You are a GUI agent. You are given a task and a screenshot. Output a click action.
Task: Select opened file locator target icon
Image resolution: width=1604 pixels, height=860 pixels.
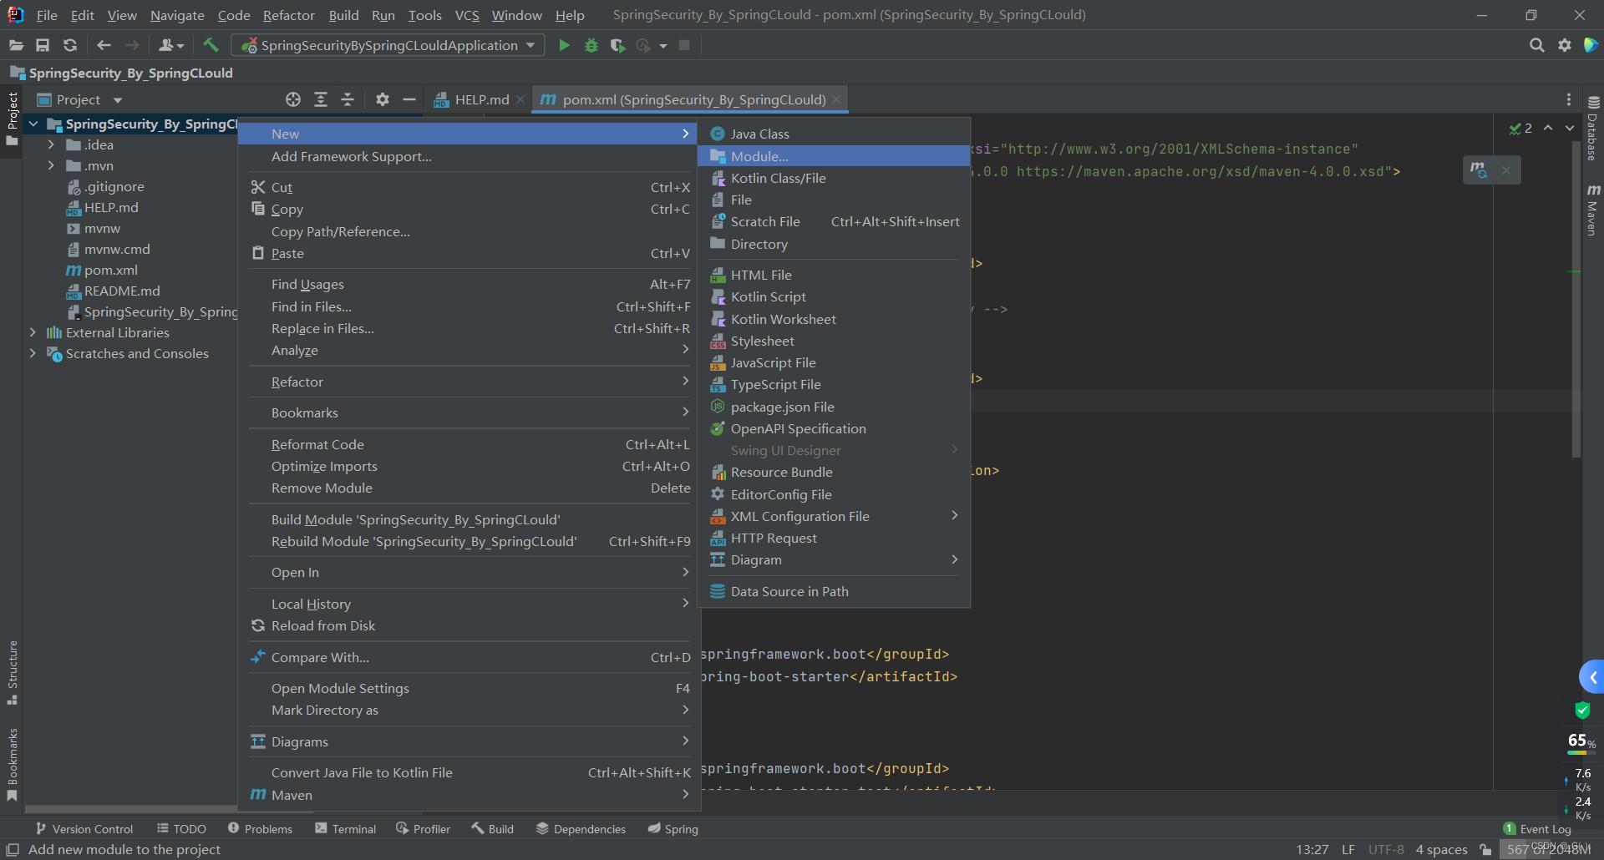(x=293, y=99)
